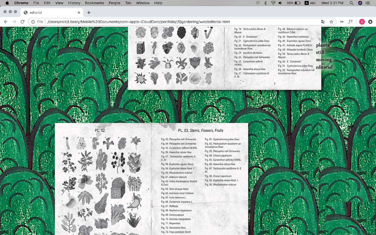Follow the italic editorial link
376x235 pixels.
[324, 67]
